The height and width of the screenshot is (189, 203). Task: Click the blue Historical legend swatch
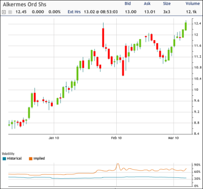pyautogui.click(x=5, y=159)
